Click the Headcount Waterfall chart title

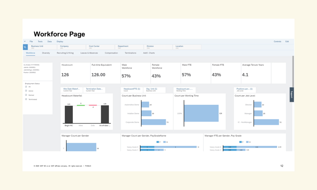tap(72, 96)
